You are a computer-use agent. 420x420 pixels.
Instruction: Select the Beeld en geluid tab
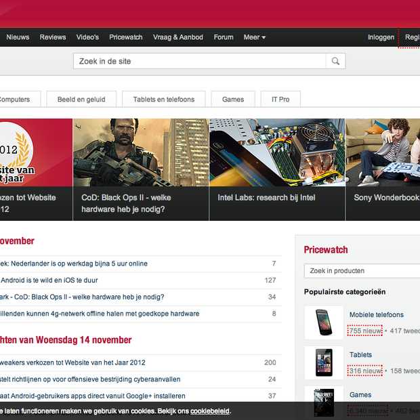[x=81, y=100]
